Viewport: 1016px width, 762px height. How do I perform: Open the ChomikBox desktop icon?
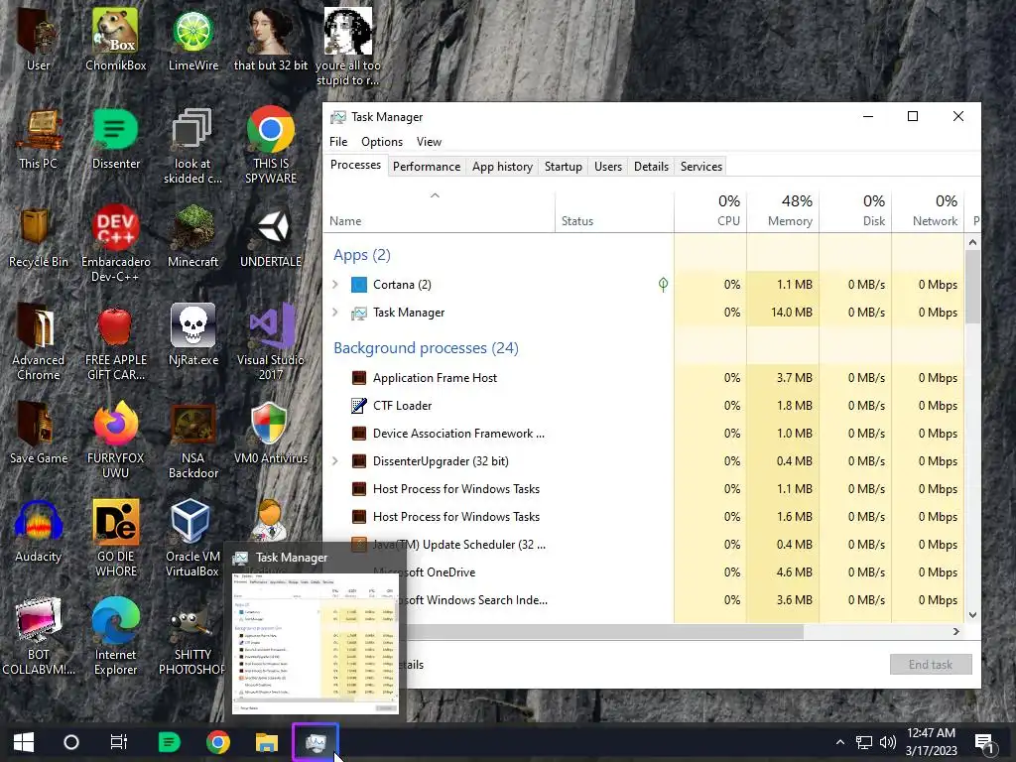pyautogui.click(x=115, y=39)
